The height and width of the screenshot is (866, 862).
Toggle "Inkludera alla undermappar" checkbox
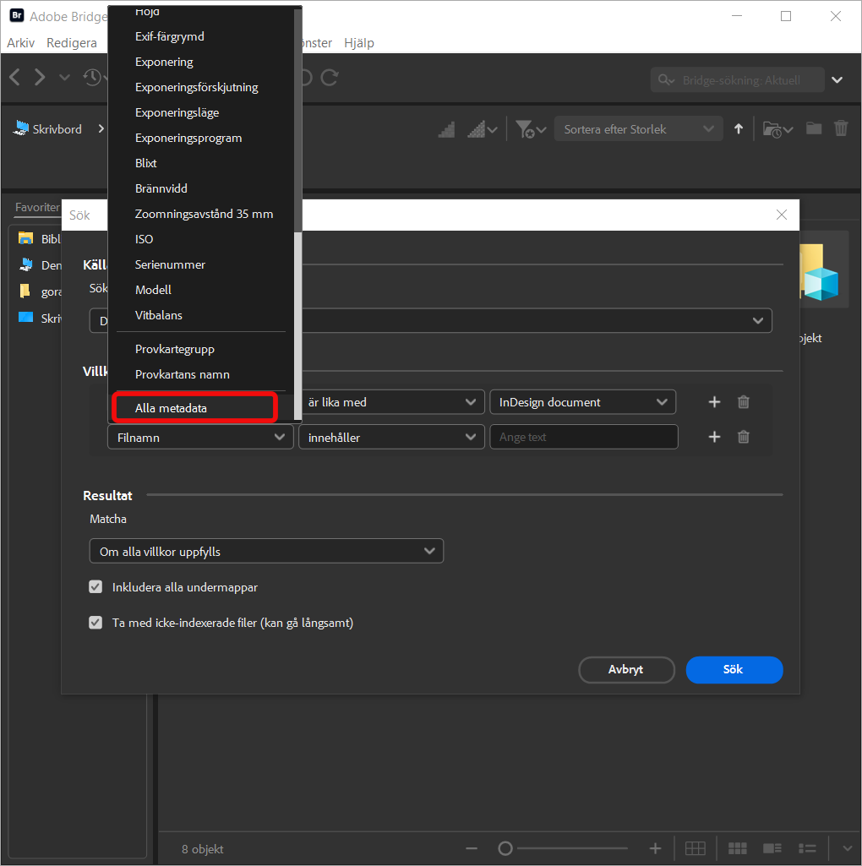(96, 587)
